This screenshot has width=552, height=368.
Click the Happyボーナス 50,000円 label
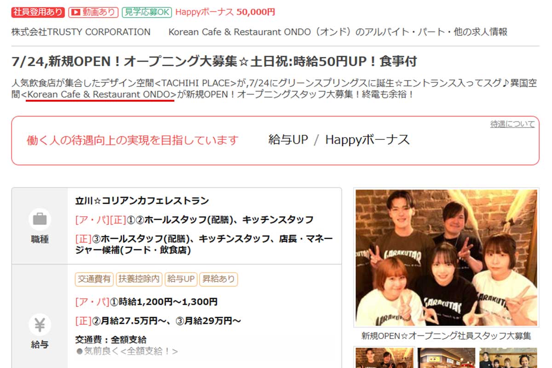point(225,12)
